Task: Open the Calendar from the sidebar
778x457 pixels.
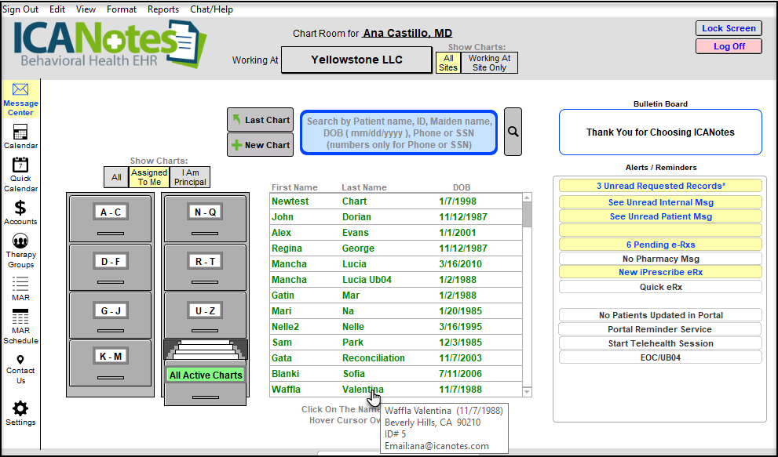Action: [20, 132]
